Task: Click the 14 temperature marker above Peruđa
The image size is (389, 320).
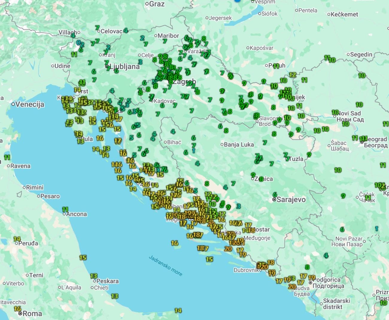Action: pyautogui.click(x=17, y=239)
